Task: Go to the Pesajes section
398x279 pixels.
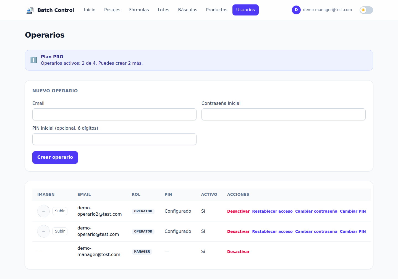Action: 112,10
